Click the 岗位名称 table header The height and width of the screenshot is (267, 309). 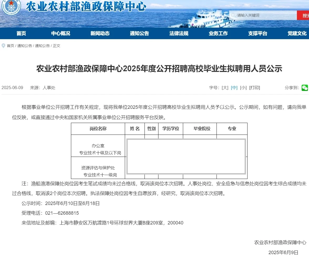click(98, 129)
